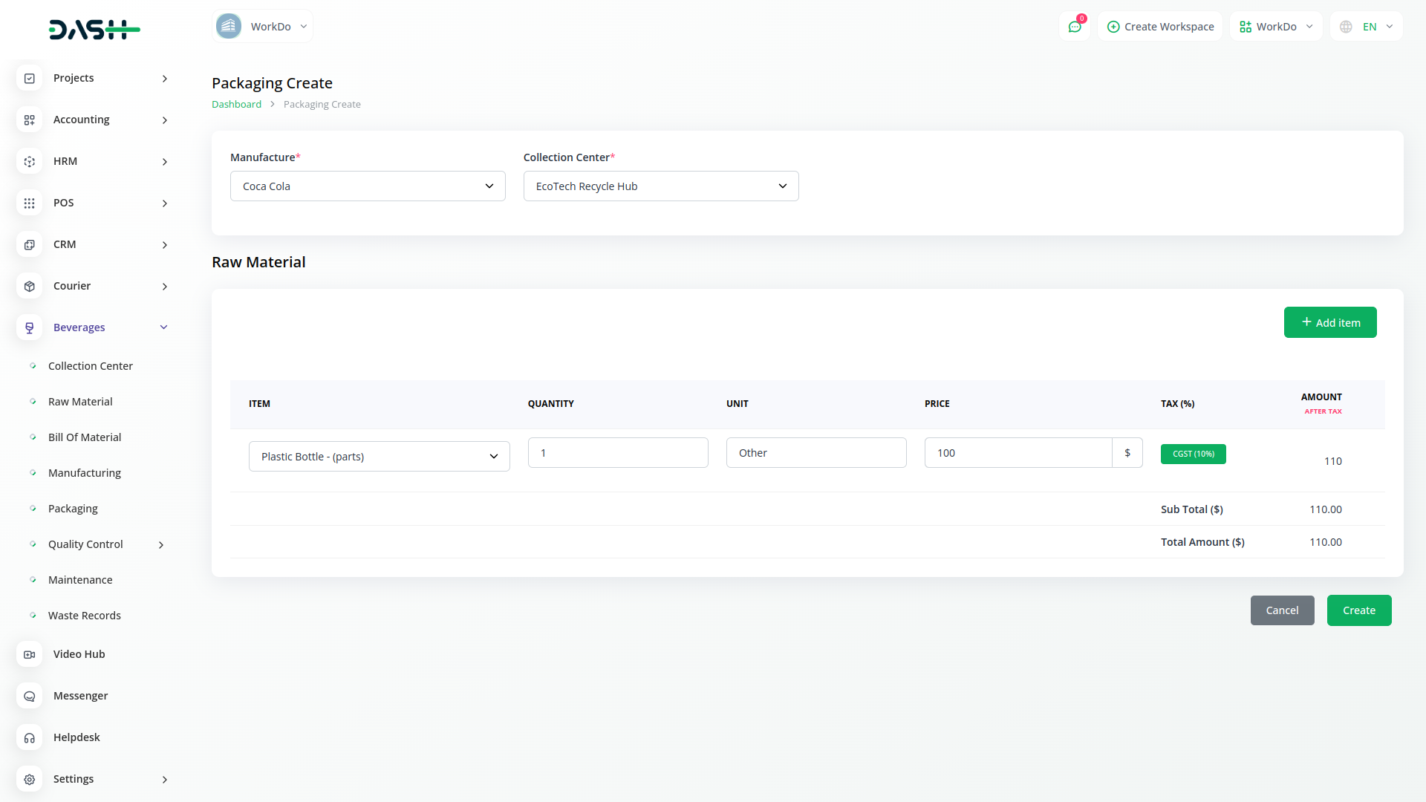
Task: Open the Manufacture dropdown showing Coca Cola
Action: tap(368, 186)
